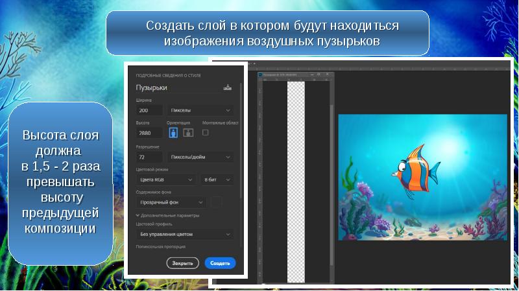Click the resolution field showing 72
This screenshot has width=519, height=291.
[149, 157]
